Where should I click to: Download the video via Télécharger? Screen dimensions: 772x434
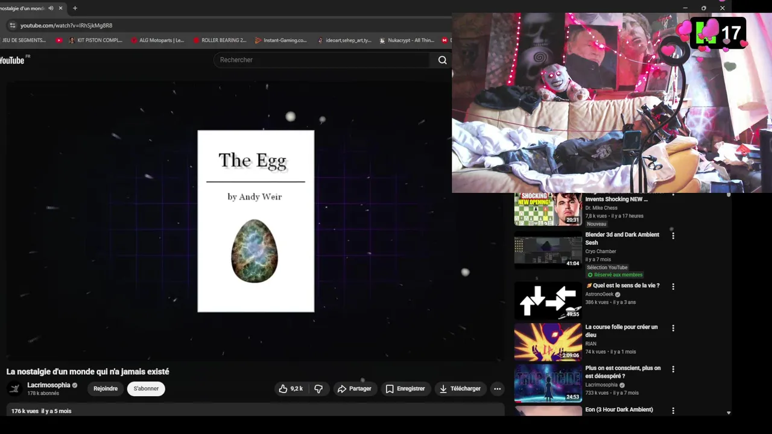pyautogui.click(x=460, y=389)
